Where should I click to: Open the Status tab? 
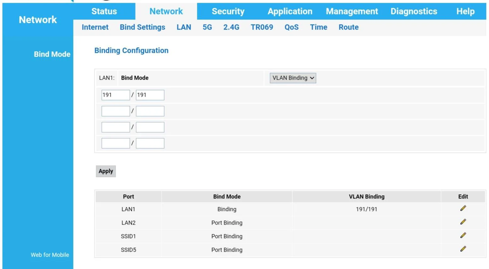(104, 11)
